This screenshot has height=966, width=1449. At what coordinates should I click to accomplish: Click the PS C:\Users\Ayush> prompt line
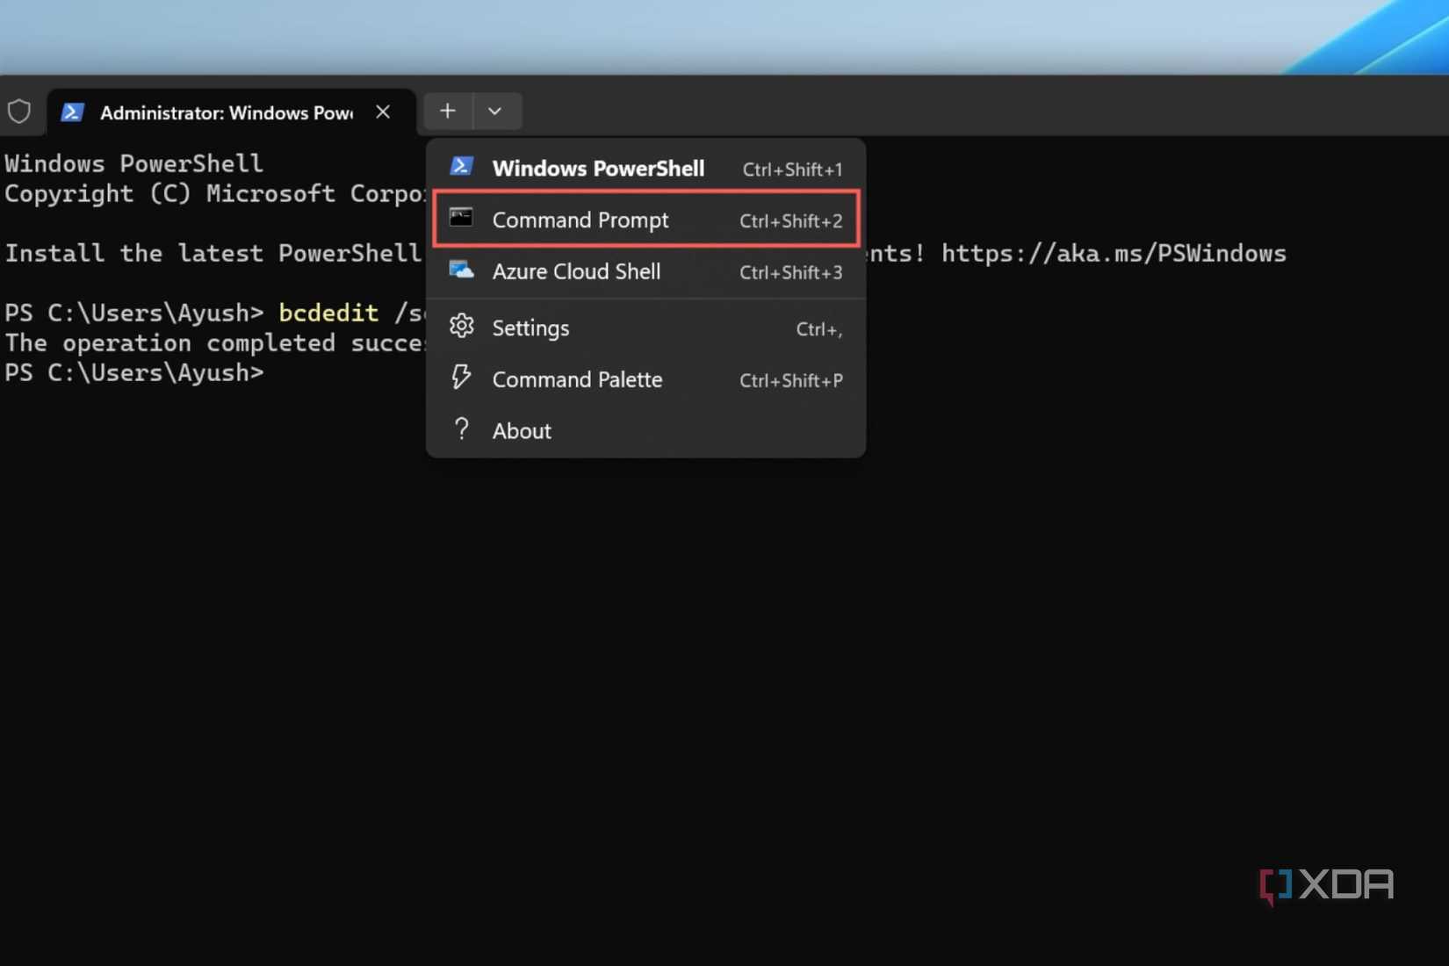tap(134, 373)
